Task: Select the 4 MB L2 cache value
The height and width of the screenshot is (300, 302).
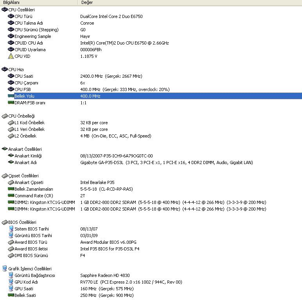Action: (115, 136)
